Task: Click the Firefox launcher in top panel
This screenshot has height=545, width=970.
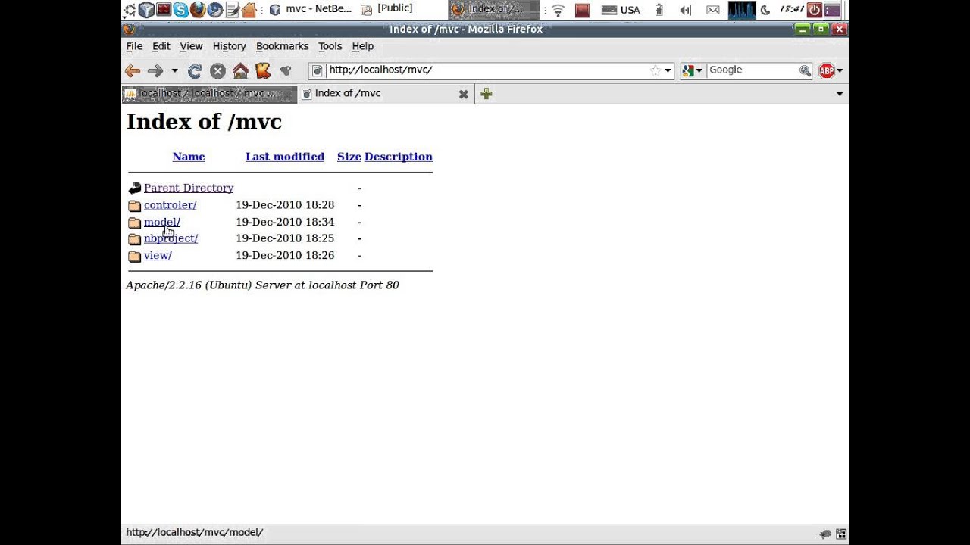Action: tap(198, 10)
